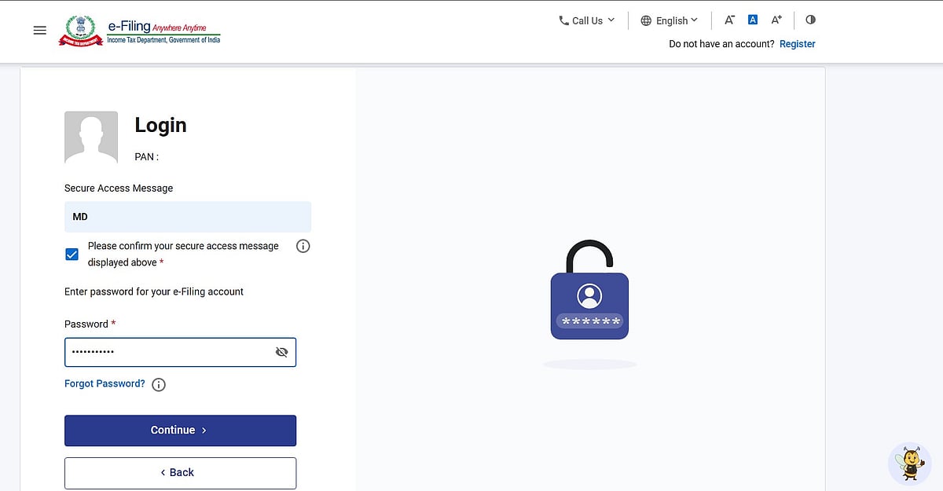The image size is (943, 491).
Task: Open the bee chatbot assistant
Action: 910,464
